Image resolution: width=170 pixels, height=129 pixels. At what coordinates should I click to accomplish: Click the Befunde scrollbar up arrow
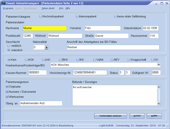[158, 87]
